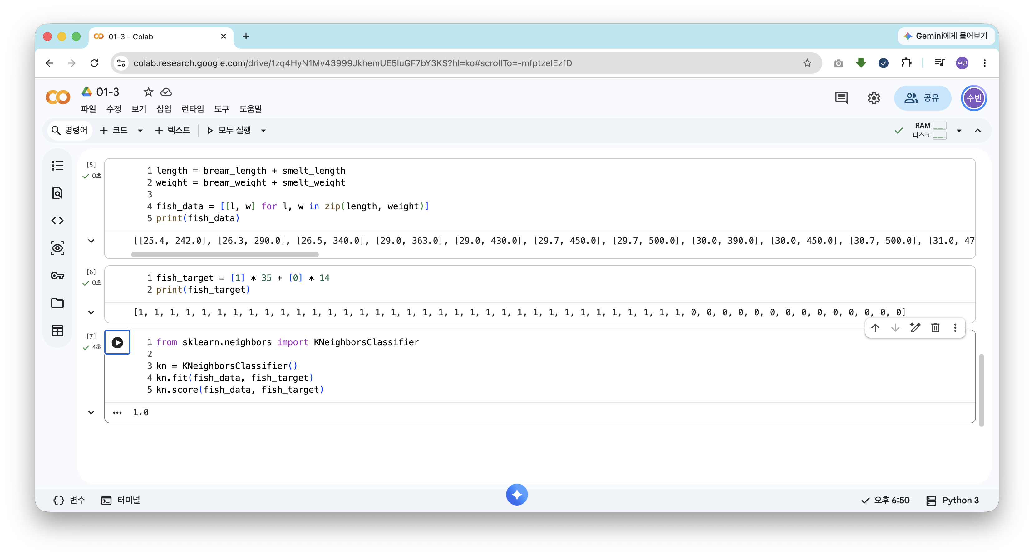
Task: Click the RAM usage bar
Action: [x=939, y=125]
